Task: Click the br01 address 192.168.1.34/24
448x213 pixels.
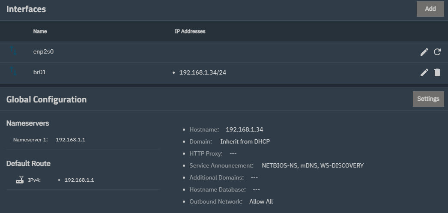Action: pyautogui.click(x=203, y=72)
